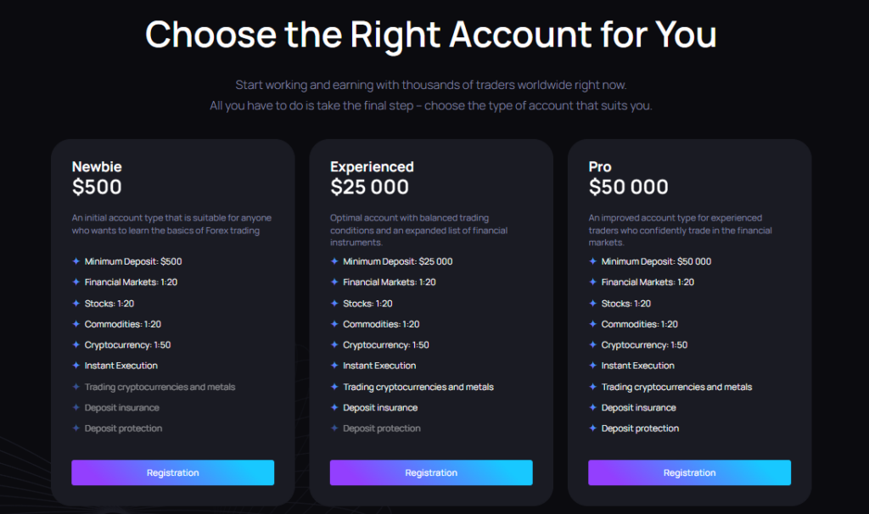Click the Choose the Right Account heading

(x=431, y=35)
